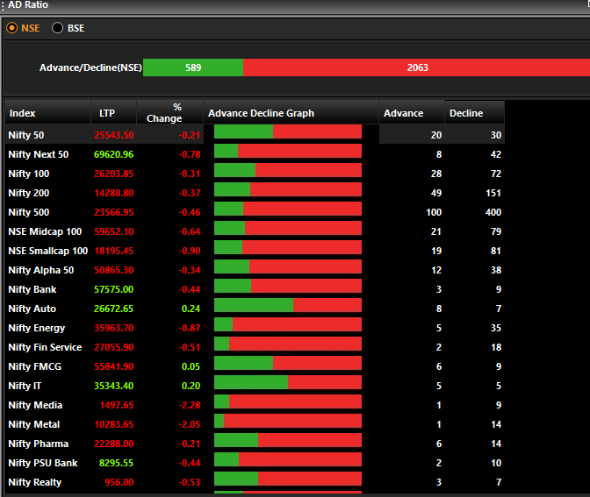Select the Nifty PSU Bank row
The width and height of the screenshot is (590, 497).
pos(255,463)
